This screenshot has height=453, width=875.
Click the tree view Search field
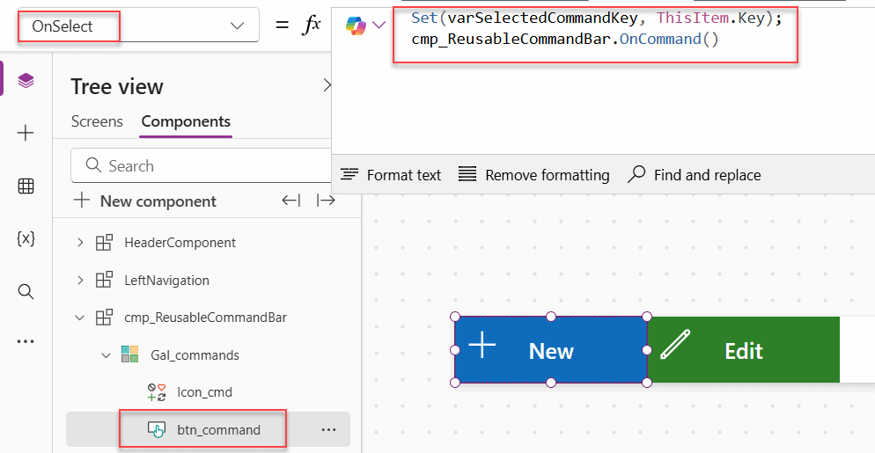201,165
